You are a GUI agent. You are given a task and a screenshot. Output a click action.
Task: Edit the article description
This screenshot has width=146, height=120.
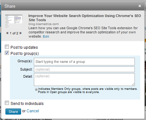46,37
